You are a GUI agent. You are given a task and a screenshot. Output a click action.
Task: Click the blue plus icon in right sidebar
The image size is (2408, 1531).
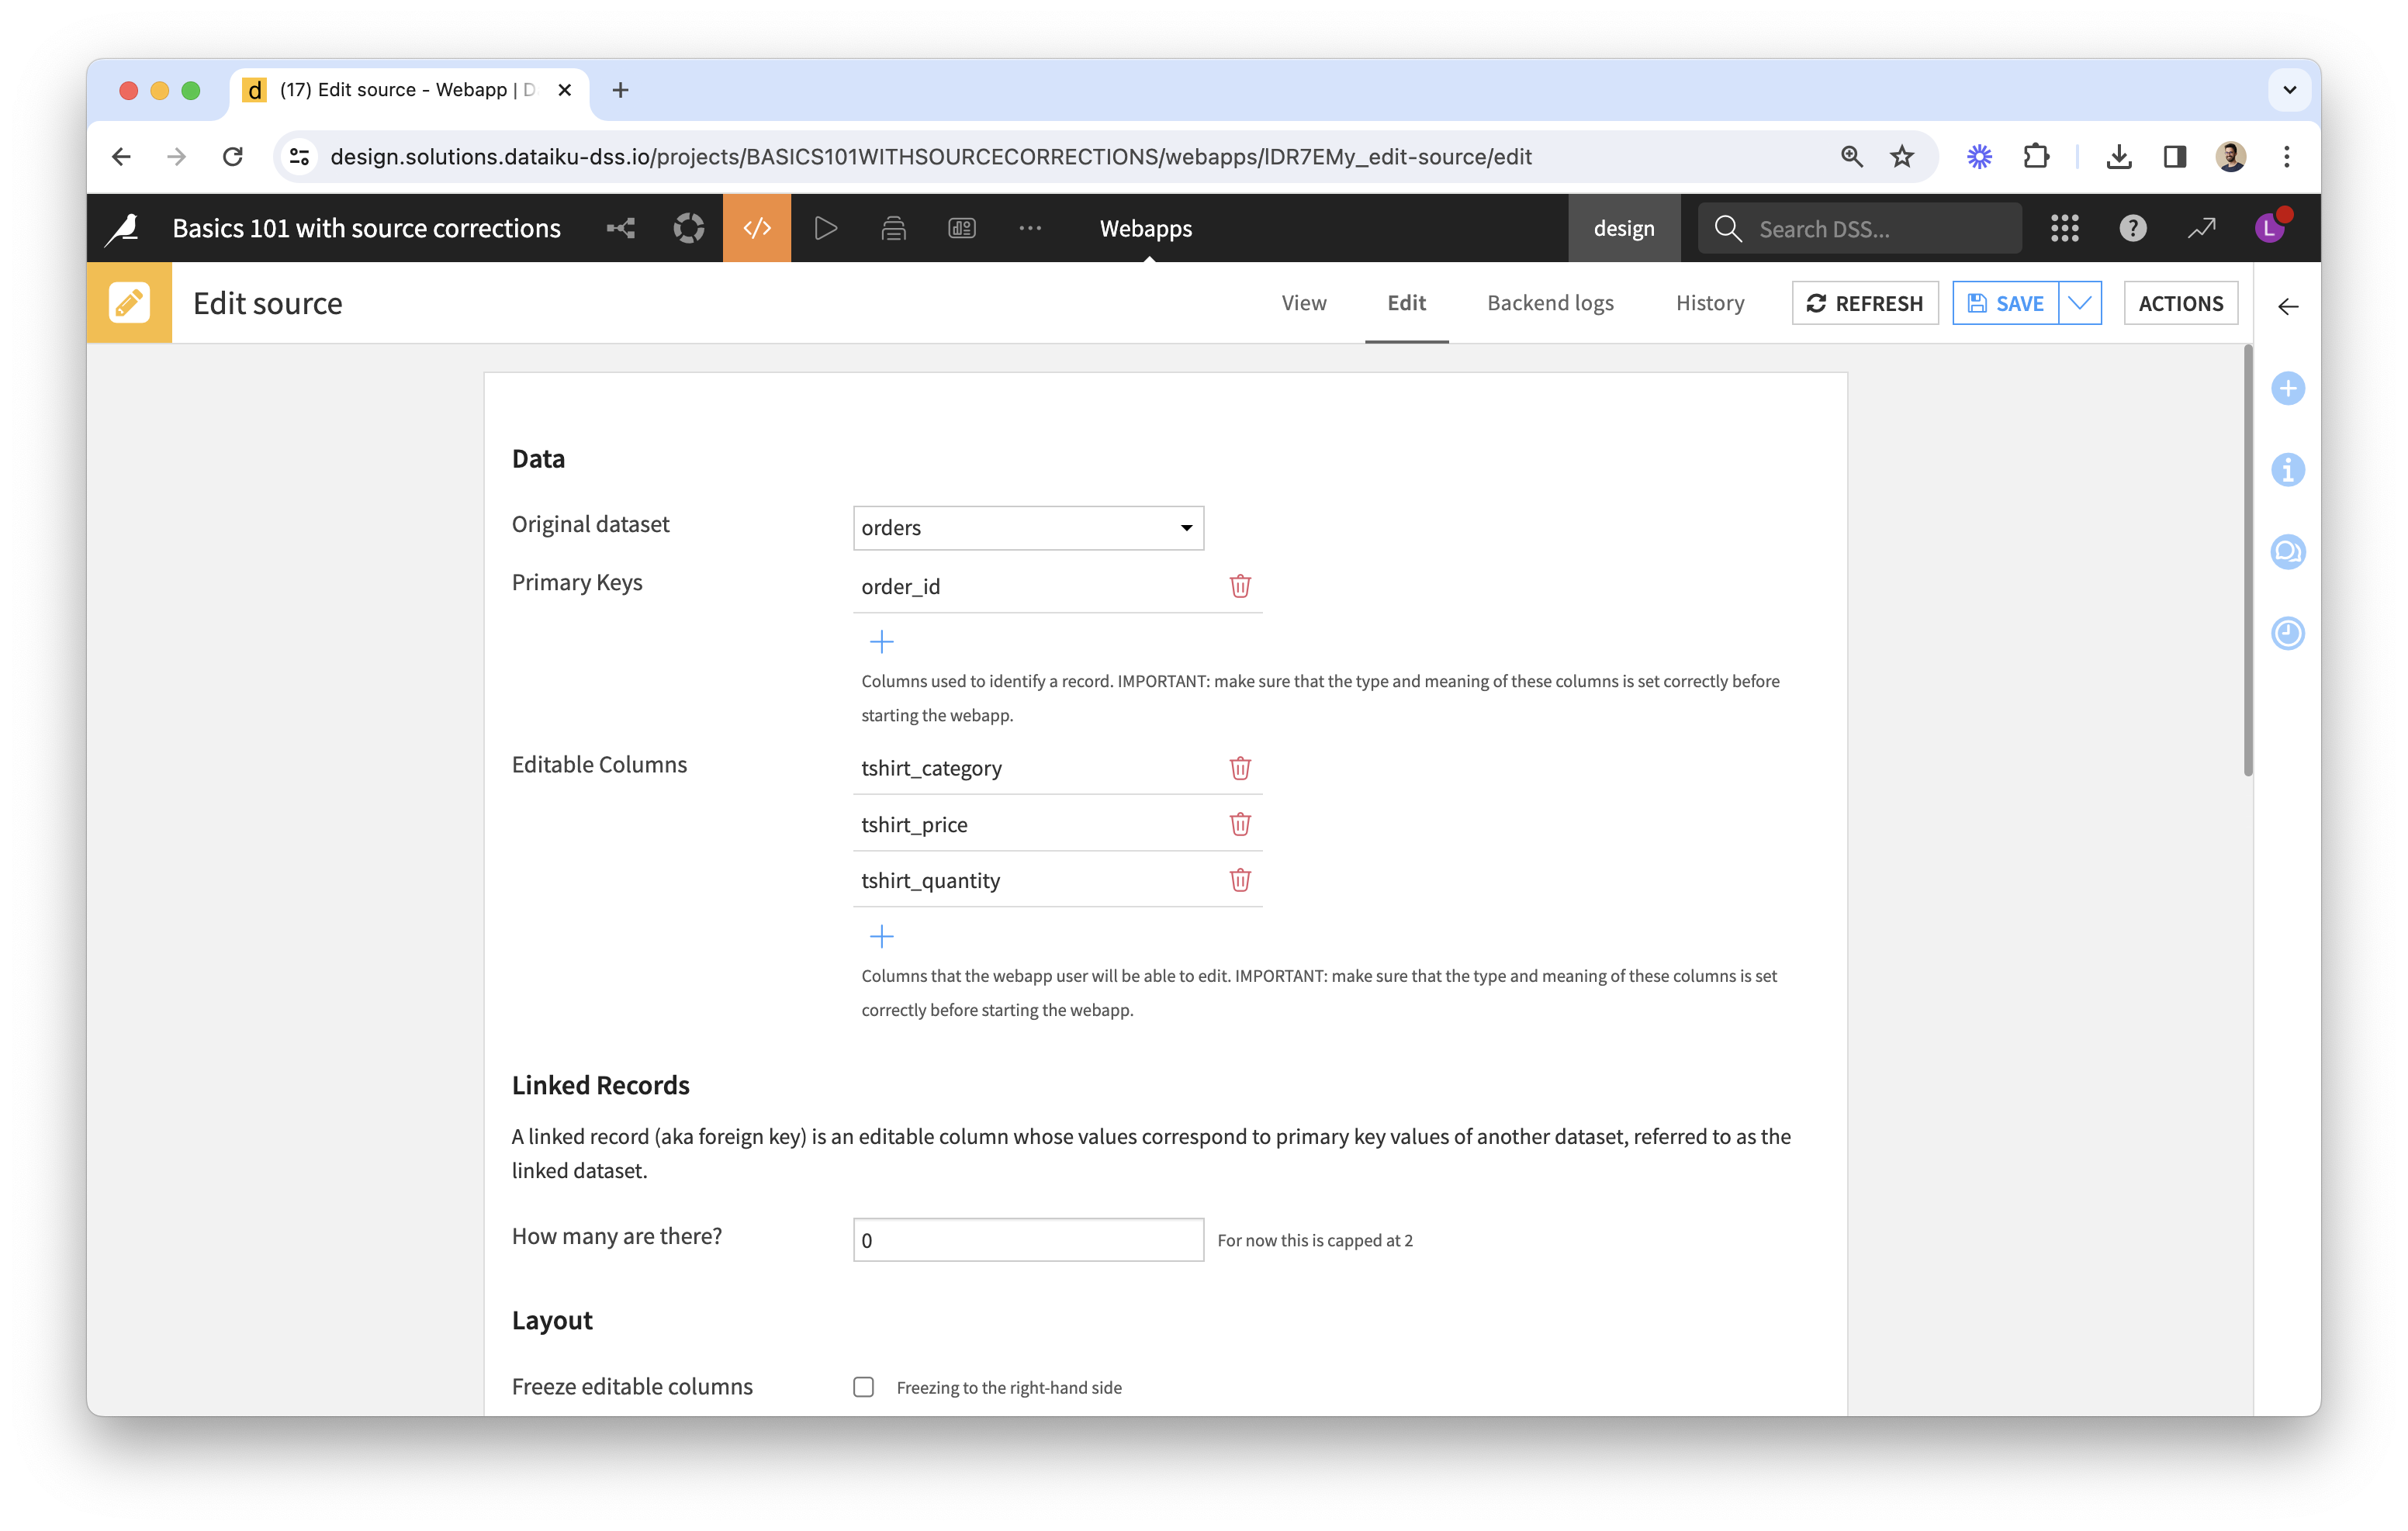(2288, 388)
